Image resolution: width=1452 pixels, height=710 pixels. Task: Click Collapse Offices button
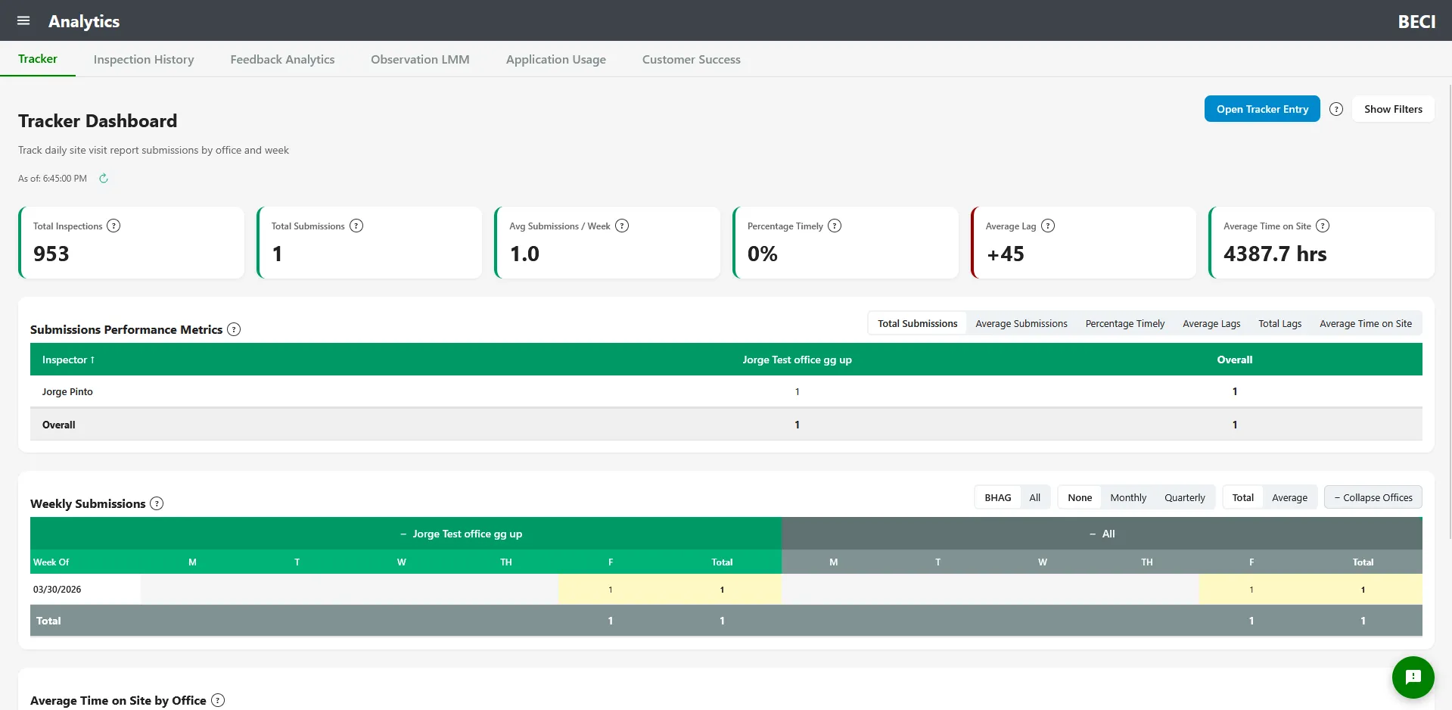(1373, 497)
